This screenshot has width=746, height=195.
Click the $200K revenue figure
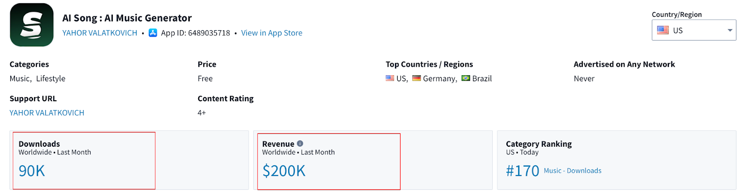pyautogui.click(x=284, y=171)
